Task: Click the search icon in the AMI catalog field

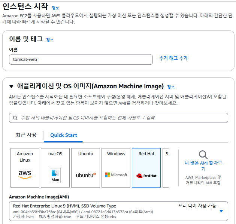Action: coord(15,118)
